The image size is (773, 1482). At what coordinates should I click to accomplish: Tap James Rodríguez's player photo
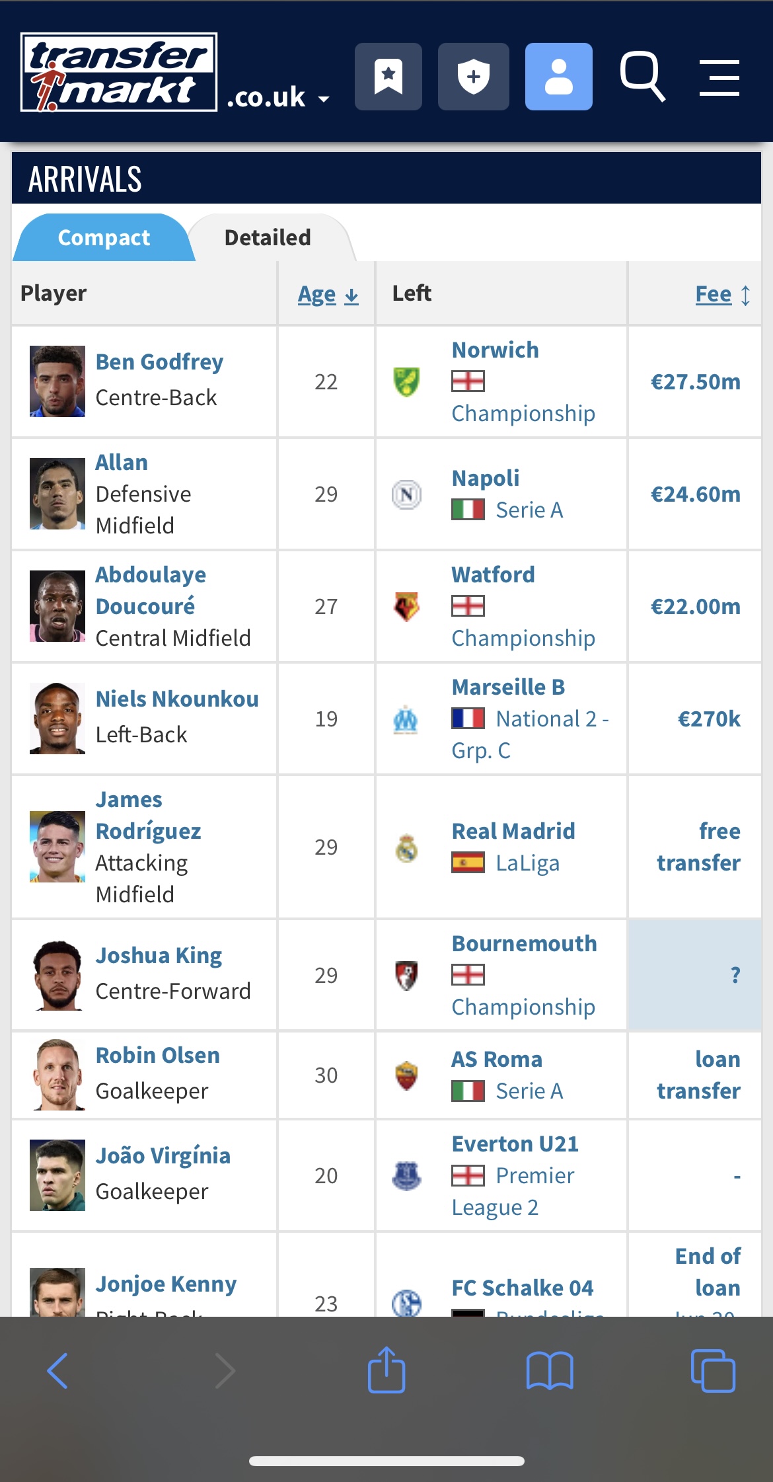pyautogui.click(x=57, y=847)
